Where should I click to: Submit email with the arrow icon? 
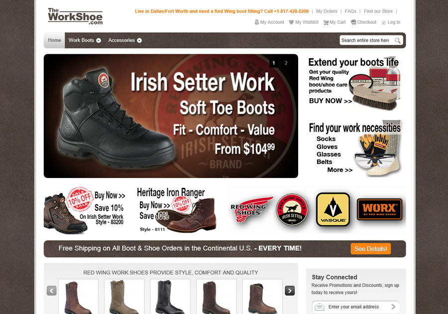pyautogui.click(x=393, y=307)
